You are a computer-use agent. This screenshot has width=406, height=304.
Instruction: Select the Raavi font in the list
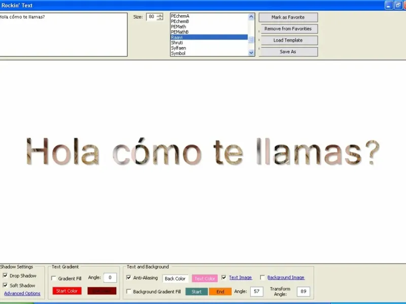[x=209, y=37]
